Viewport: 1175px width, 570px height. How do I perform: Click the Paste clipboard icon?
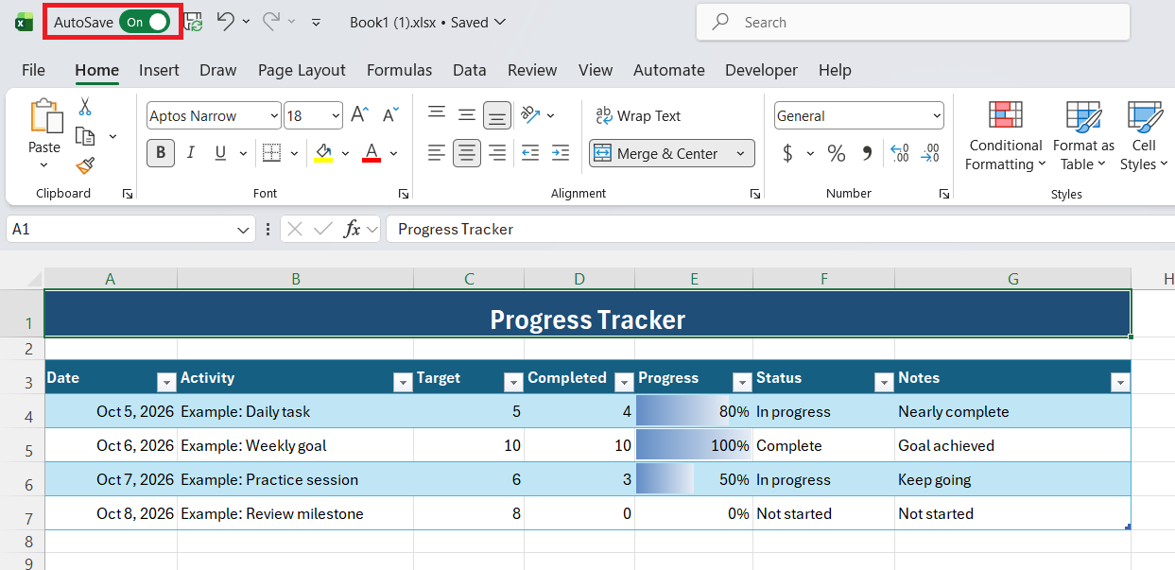point(44,116)
